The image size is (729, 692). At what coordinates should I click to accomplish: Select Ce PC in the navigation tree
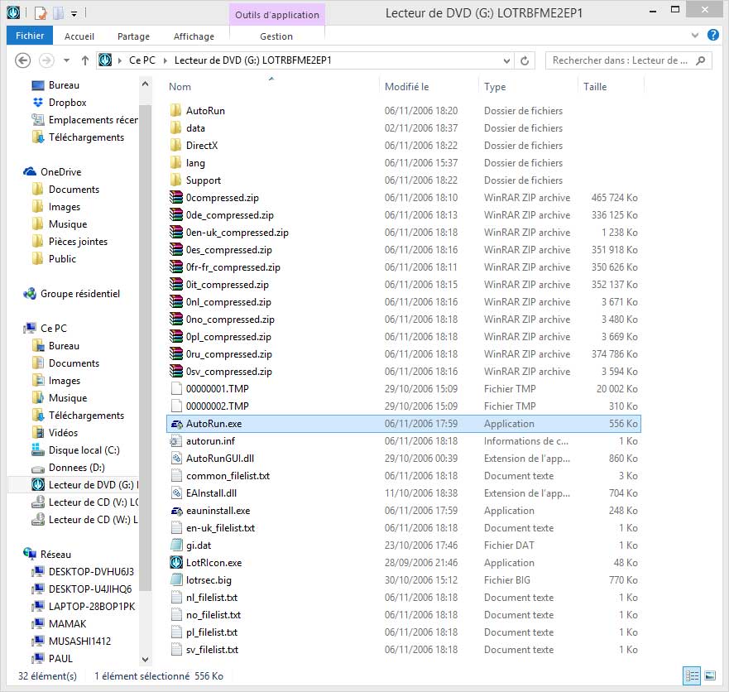click(x=53, y=329)
